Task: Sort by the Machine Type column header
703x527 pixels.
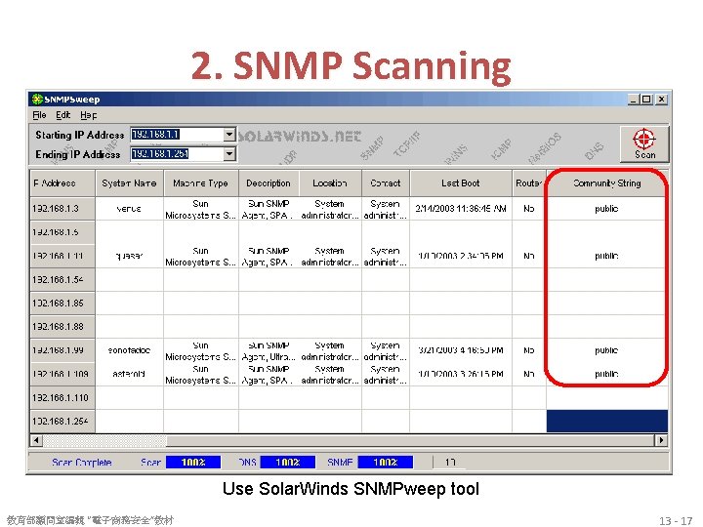Action: tap(200, 182)
